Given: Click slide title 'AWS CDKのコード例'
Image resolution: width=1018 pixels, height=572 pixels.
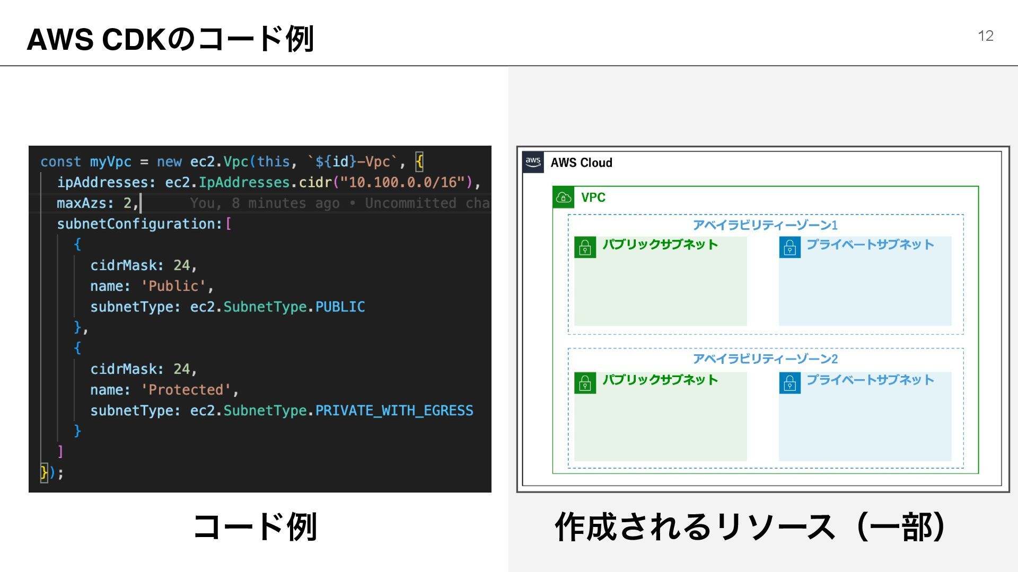Looking at the screenshot, I should (x=171, y=39).
